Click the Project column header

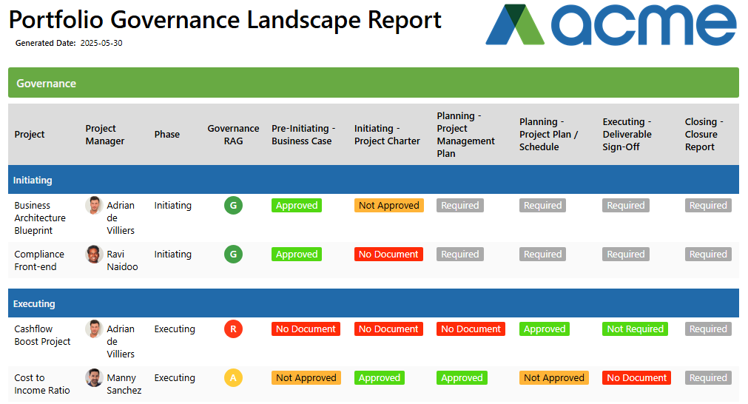point(30,135)
